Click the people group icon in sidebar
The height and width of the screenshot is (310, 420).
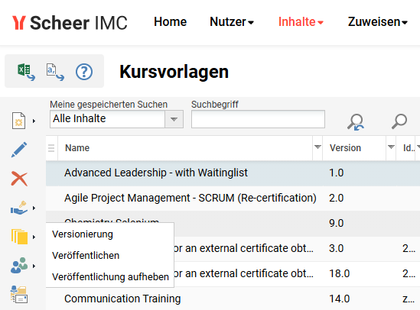tap(19, 266)
